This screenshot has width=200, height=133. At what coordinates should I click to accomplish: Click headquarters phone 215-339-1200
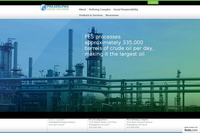point(95,127)
